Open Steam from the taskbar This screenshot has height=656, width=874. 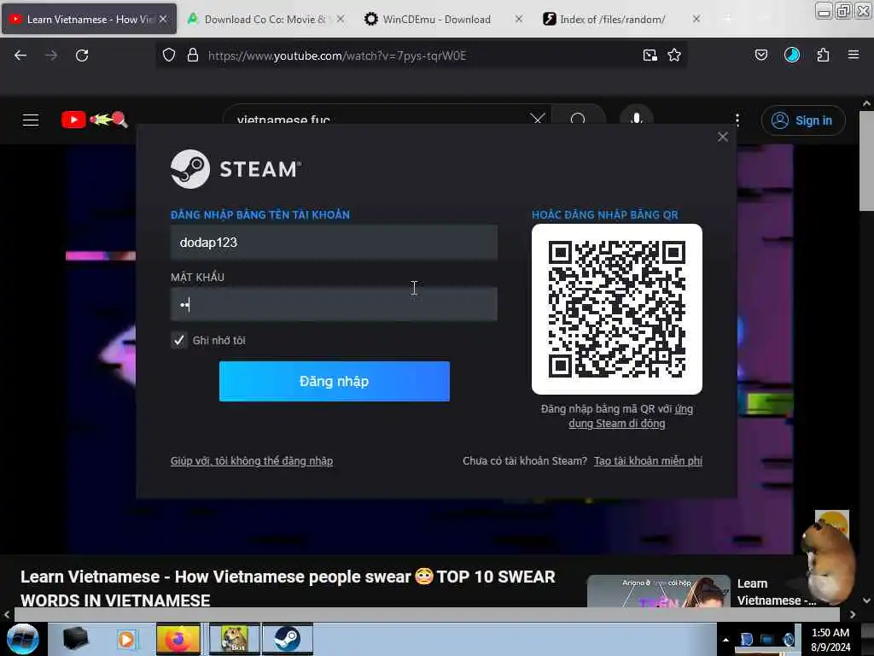coord(288,639)
